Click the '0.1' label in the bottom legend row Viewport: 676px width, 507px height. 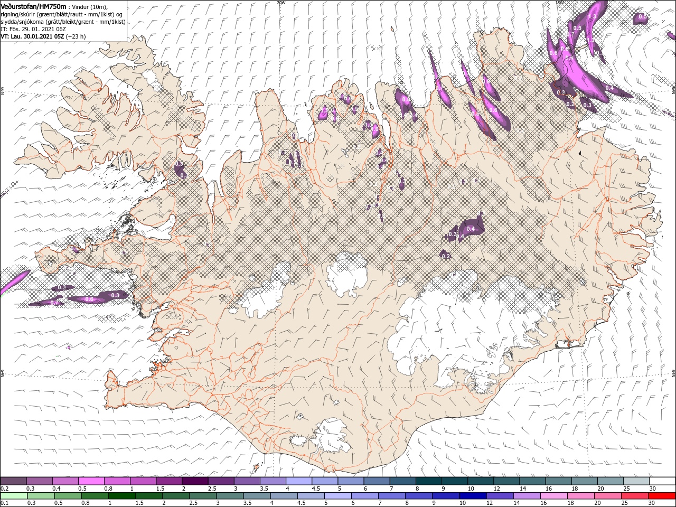tap(4, 503)
